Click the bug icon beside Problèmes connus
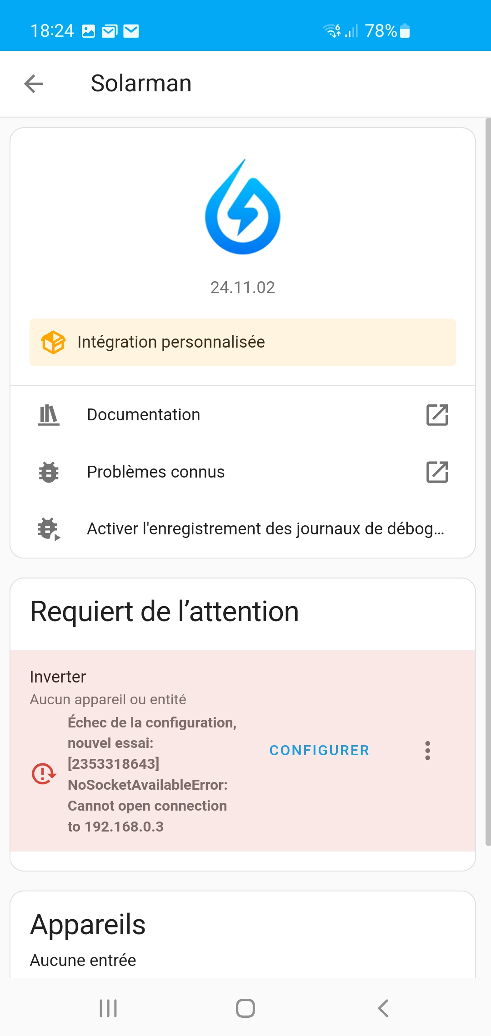Viewport: 491px width, 1036px height. coord(49,472)
